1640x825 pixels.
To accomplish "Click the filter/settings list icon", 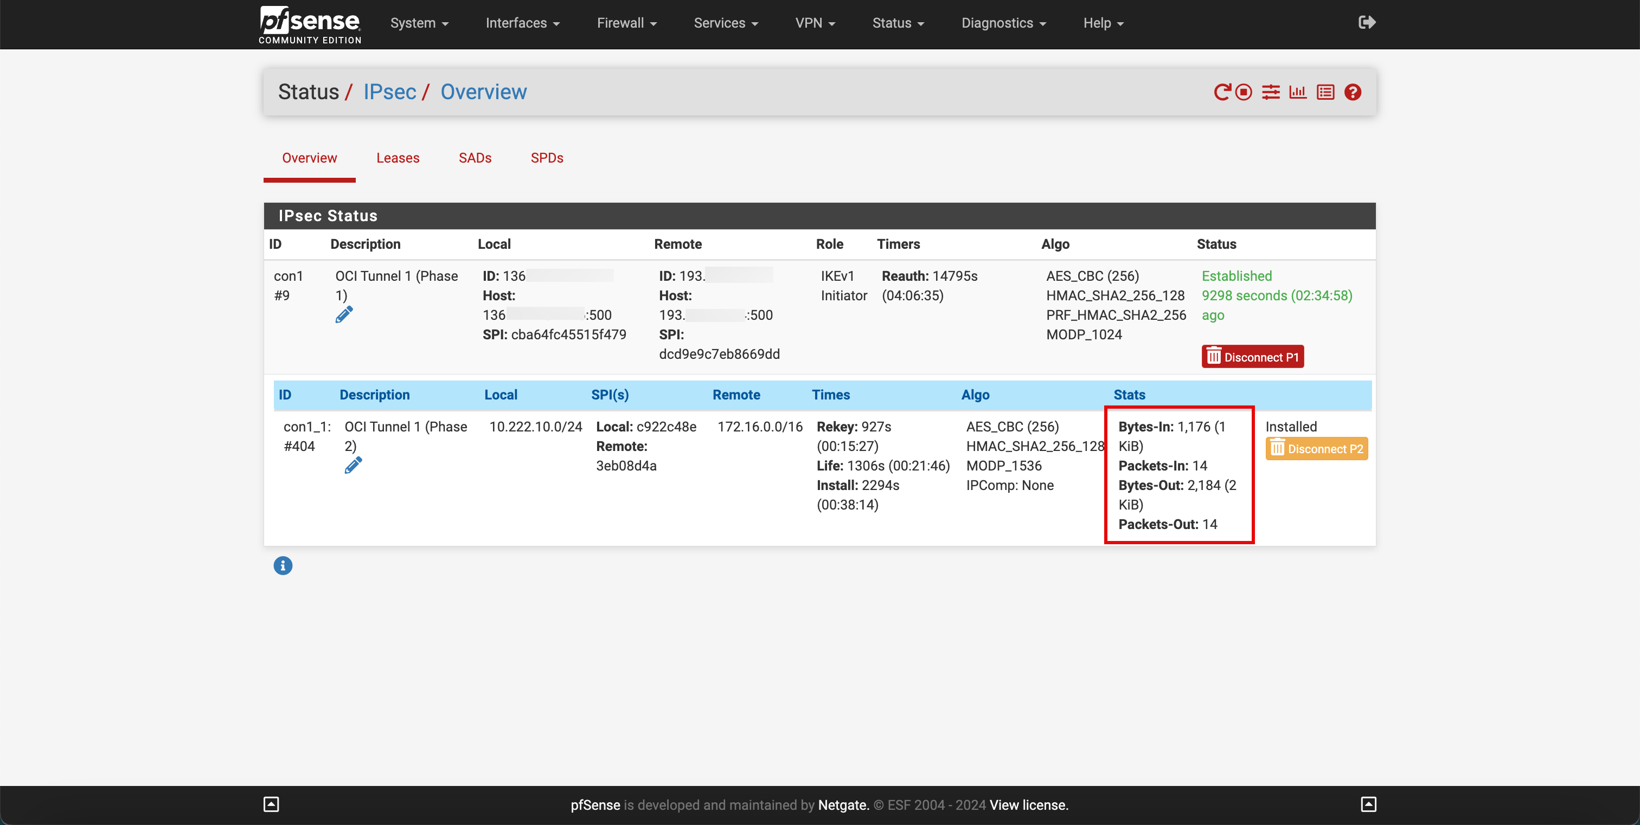I will pos(1271,92).
